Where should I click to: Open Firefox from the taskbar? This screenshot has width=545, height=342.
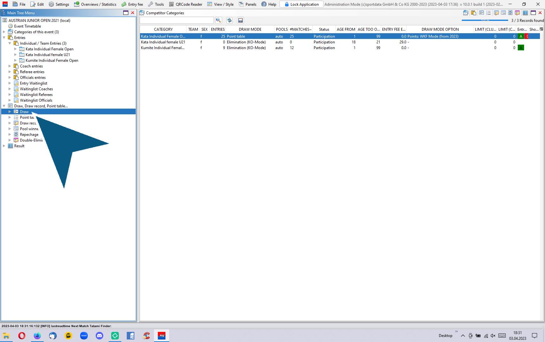[x=37, y=336]
